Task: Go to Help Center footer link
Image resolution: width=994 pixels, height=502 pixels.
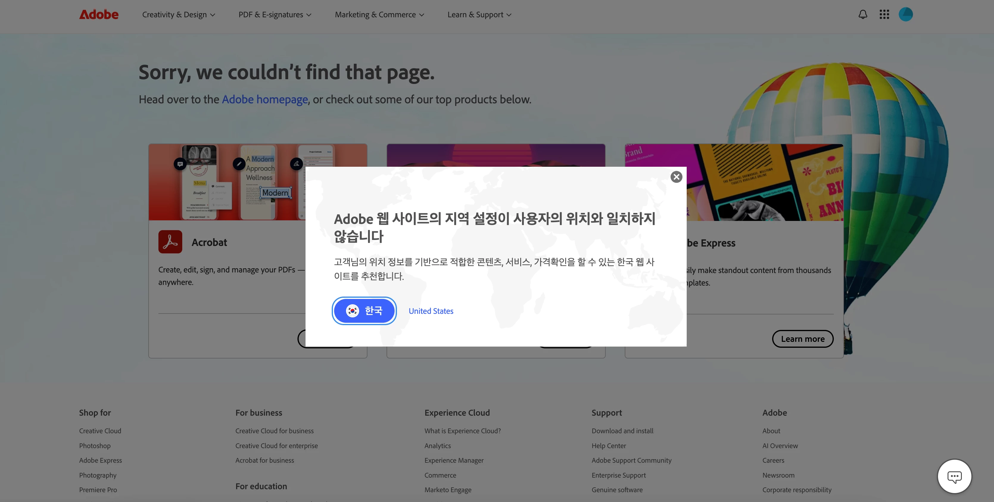Action: click(x=608, y=446)
